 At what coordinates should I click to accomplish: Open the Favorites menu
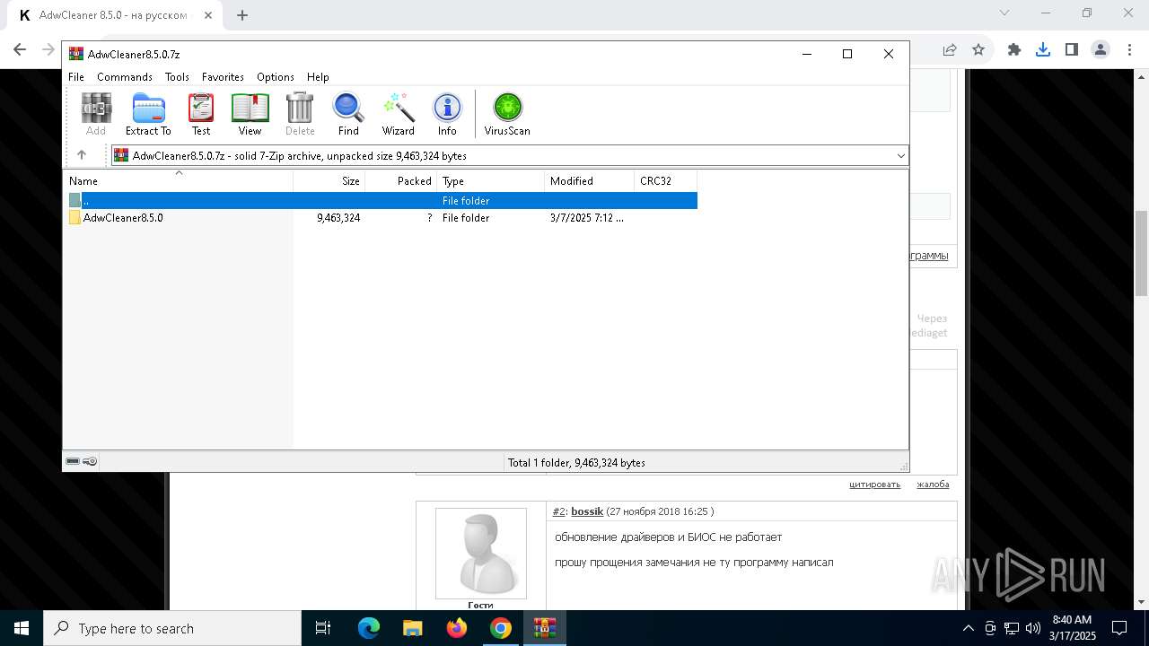coord(223,77)
